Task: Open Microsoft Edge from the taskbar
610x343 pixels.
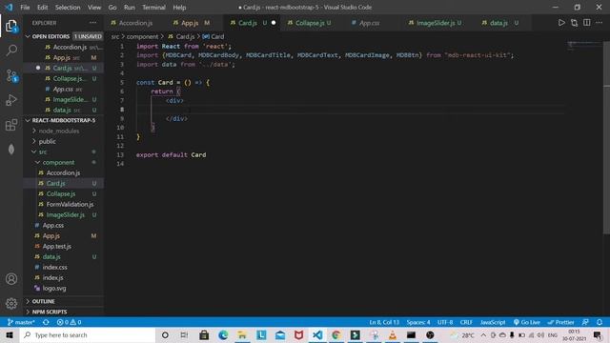Action: tap(223, 335)
